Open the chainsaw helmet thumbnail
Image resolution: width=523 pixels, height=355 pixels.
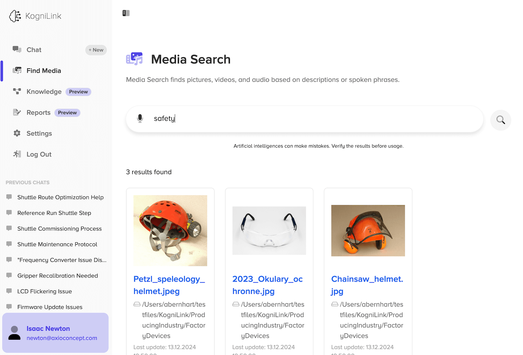click(x=368, y=230)
